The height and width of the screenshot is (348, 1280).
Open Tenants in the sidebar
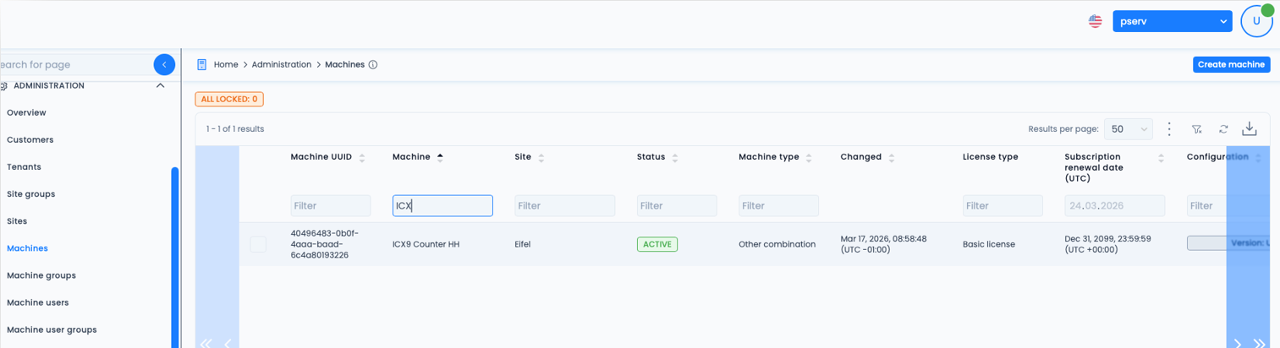pyautogui.click(x=24, y=166)
